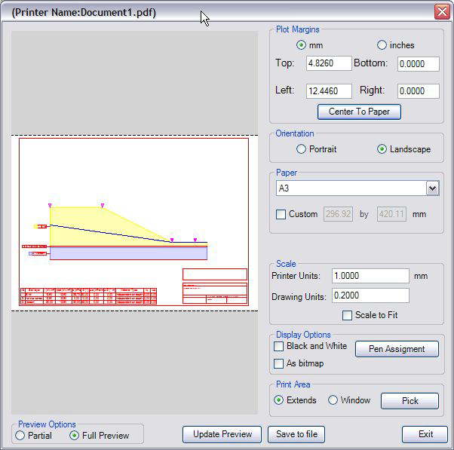Screen dimensions: 454x450
Task: Enable the Custom paper size checkbox
Action: pos(281,214)
